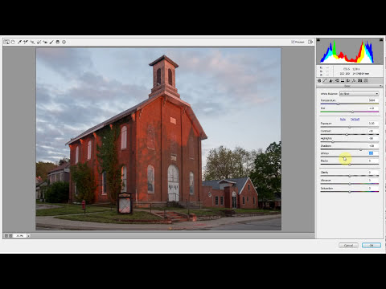Select the Graduated Filter tool

point(57,42)
